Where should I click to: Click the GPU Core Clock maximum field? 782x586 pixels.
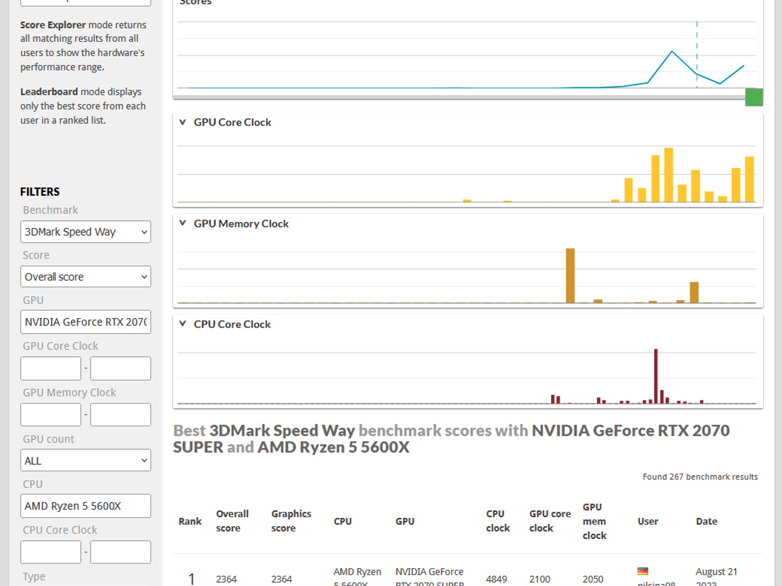pyautogui.click(x=121, y=369)
